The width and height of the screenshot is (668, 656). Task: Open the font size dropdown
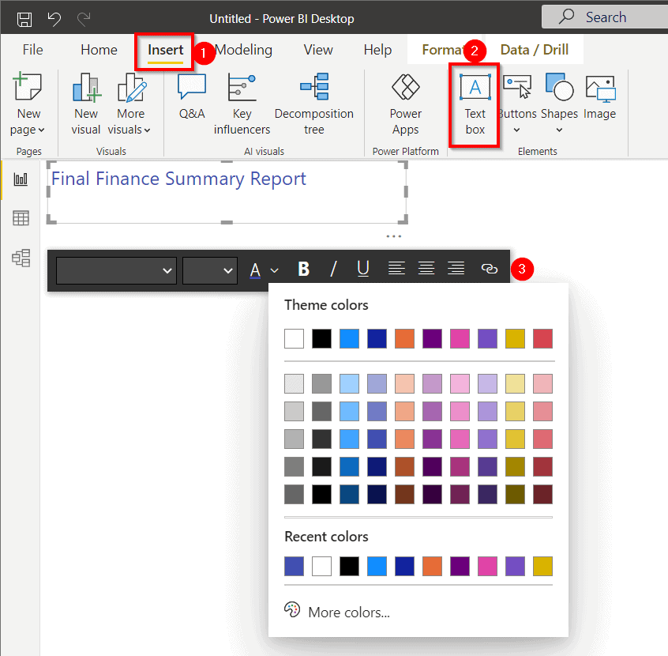[209, 270]
